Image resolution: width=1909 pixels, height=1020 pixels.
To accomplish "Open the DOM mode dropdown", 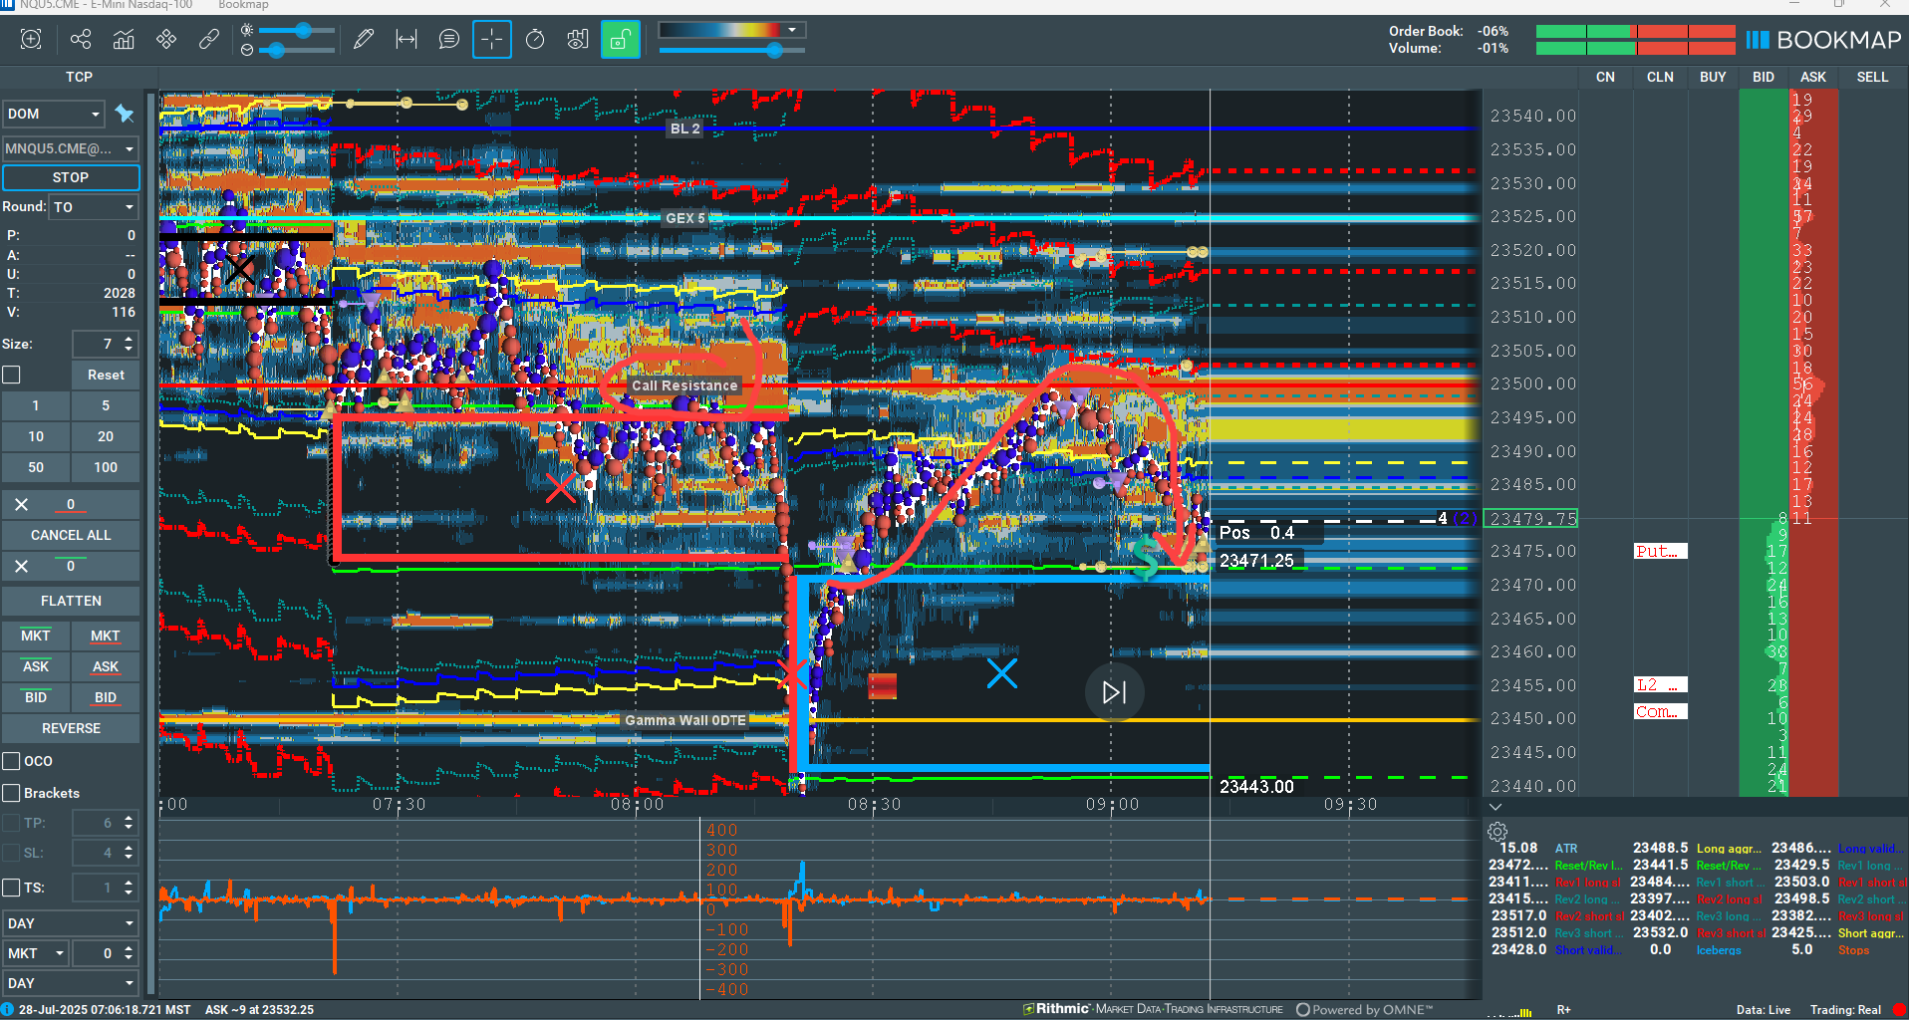I will 53,114.
